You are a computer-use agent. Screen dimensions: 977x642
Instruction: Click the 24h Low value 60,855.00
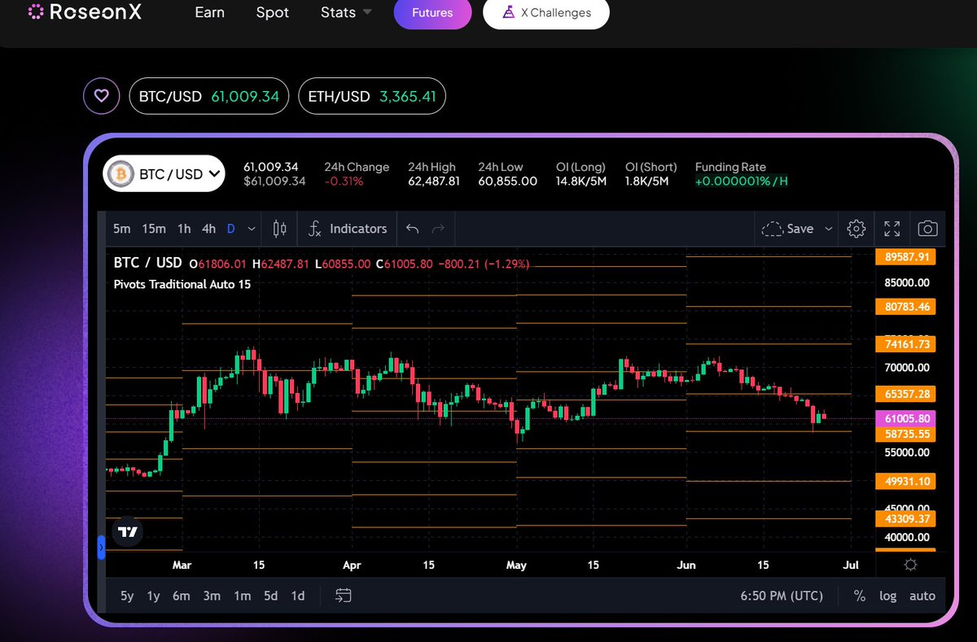tap(507, 181)
